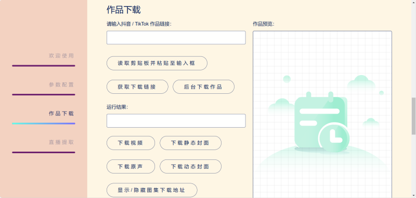Switch to 参数配置 in sidebar
This screenshot has height=198, width=416.
[x=61, y=85]
